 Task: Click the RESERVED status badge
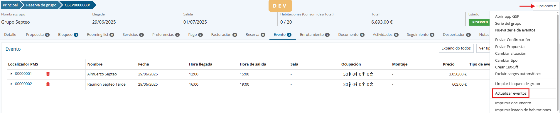point(480,22)
